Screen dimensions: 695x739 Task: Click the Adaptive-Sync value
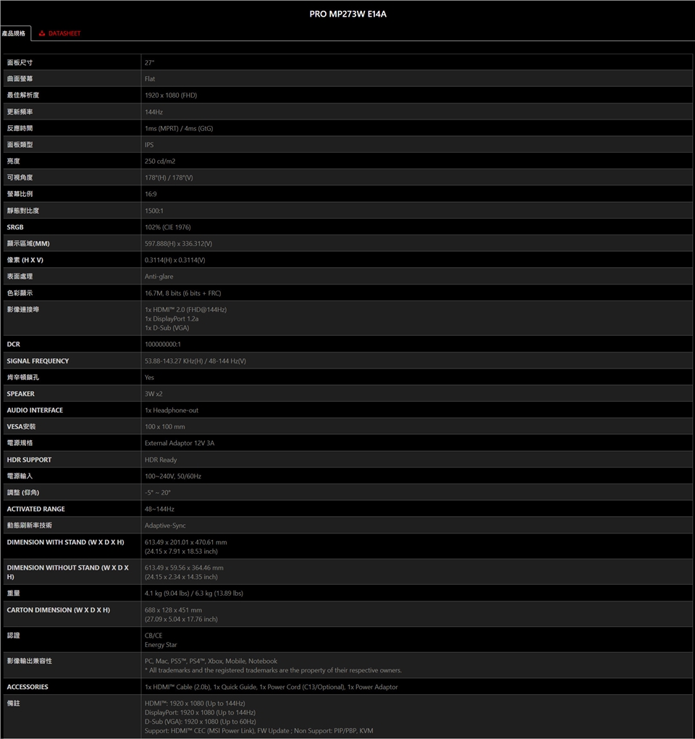tap(166, 525)
